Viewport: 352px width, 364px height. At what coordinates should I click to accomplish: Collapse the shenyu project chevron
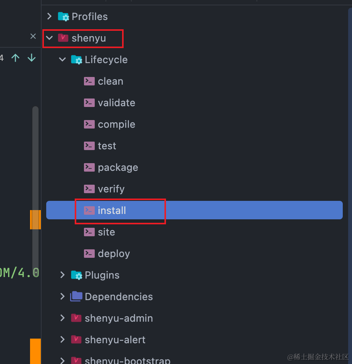pyautogui.click(x=49, y=38)
